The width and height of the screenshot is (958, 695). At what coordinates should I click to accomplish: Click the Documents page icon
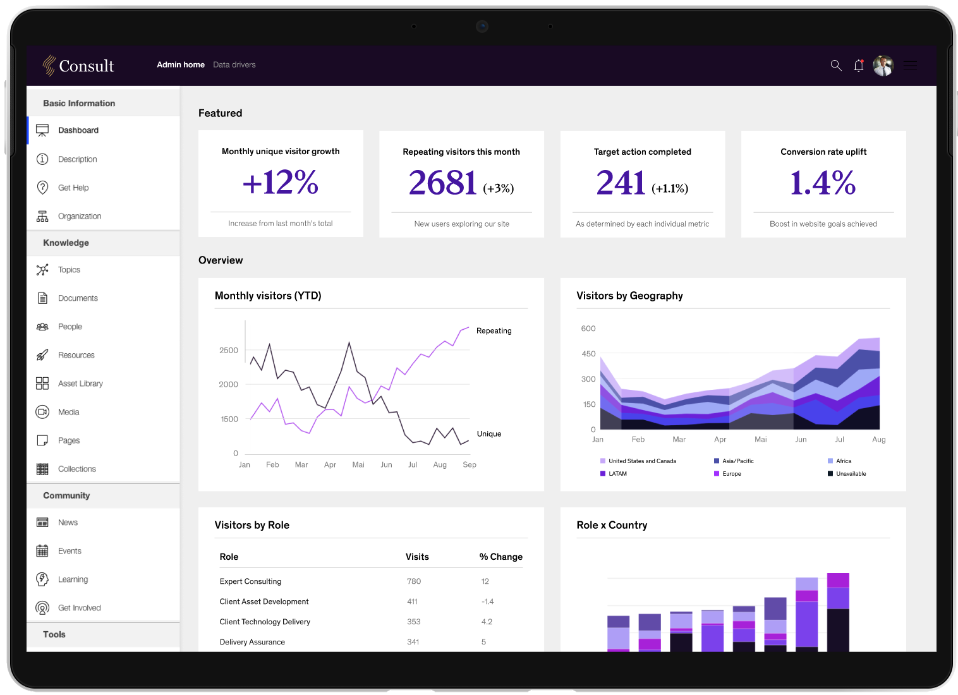click(42, 298)
